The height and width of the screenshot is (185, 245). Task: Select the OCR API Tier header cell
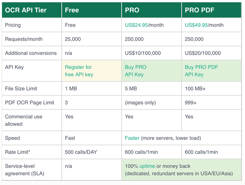pyautogui.click(x=26, y=10)
